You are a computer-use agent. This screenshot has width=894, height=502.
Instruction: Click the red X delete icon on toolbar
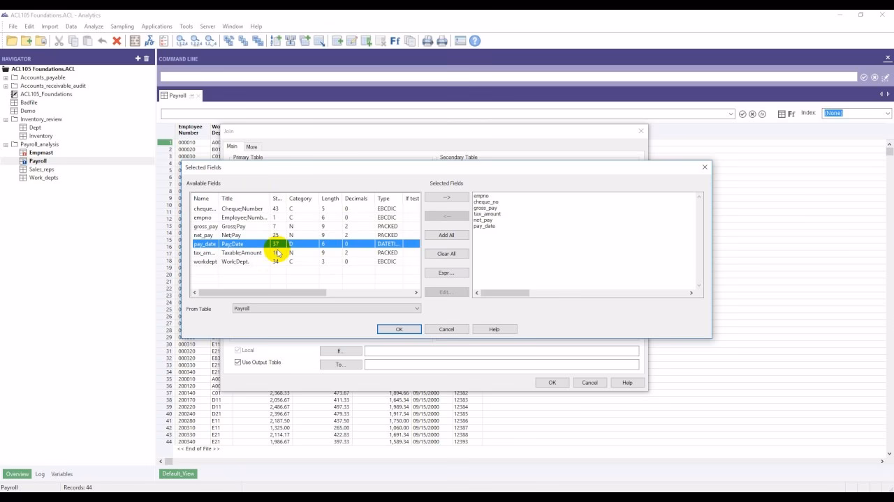tap(116, 40)
